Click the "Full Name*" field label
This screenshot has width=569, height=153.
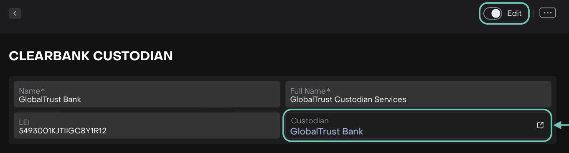coord(310,91)
